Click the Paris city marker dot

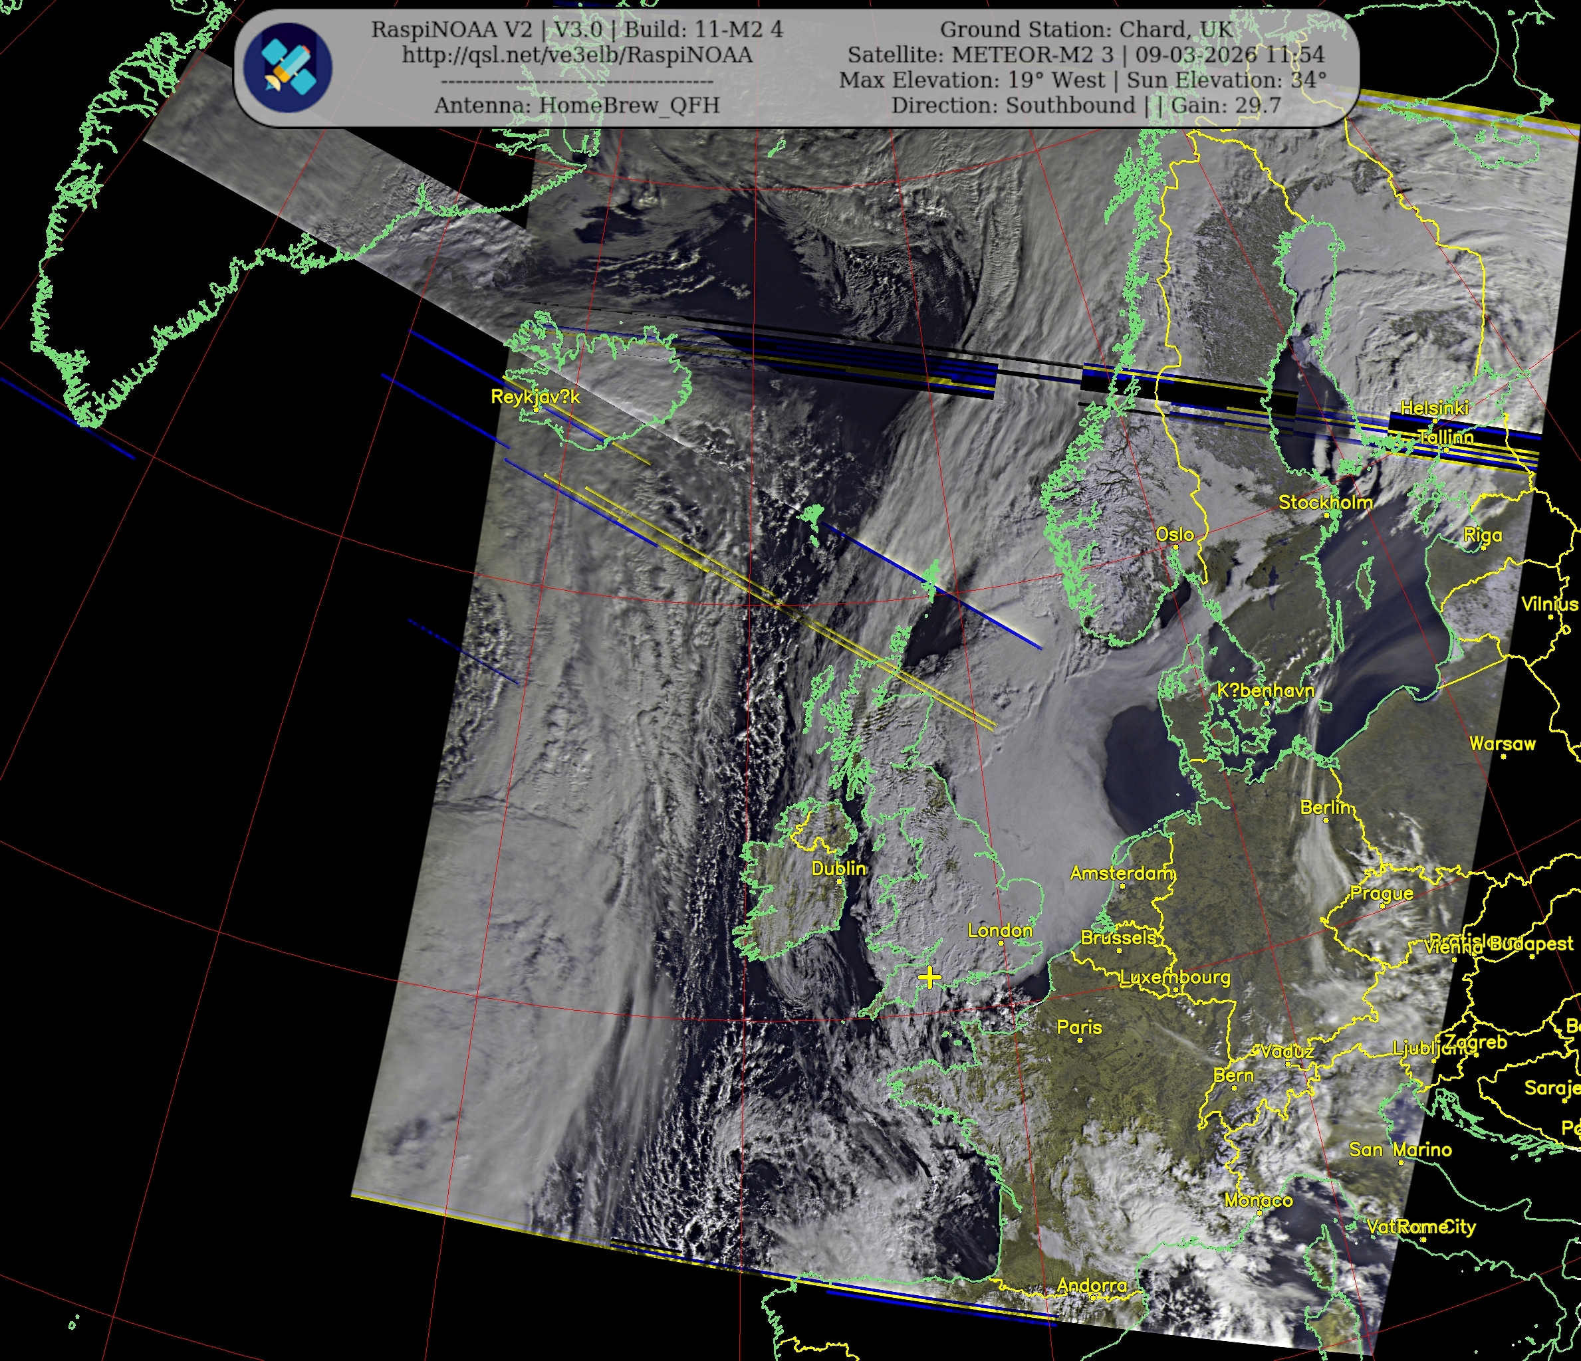coord(1080,1040)
